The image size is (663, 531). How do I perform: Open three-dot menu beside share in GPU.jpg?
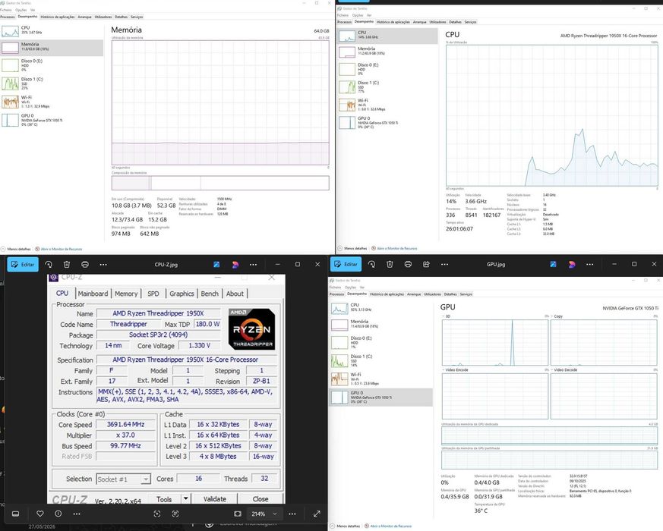pos(444,264)
